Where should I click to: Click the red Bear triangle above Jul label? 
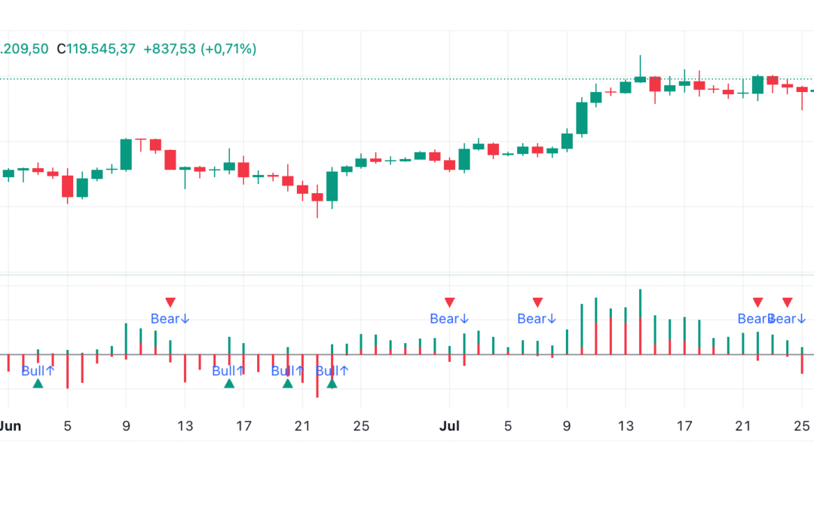click(449, 302)
